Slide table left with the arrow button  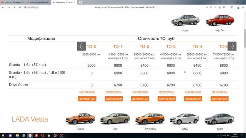tap(81, 46)
